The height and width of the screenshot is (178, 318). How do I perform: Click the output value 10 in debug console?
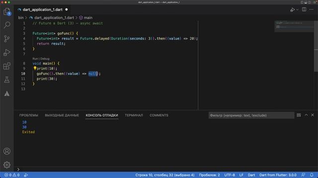tap(24, 122)
